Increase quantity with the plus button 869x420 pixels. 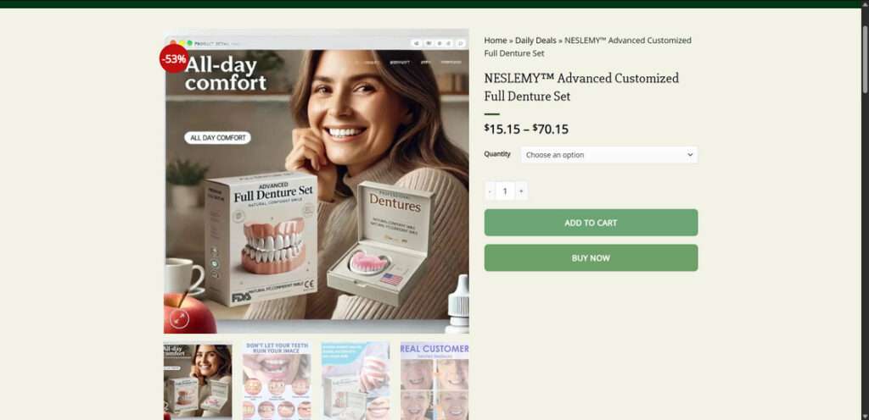click(521, 191)
